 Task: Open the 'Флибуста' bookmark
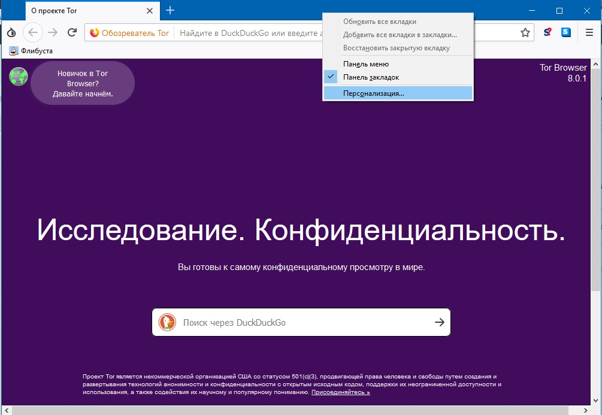[x=31, y=51]
